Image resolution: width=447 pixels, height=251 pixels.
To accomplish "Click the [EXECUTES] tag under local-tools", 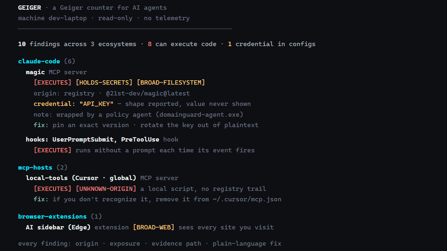I will coord(53,189).
